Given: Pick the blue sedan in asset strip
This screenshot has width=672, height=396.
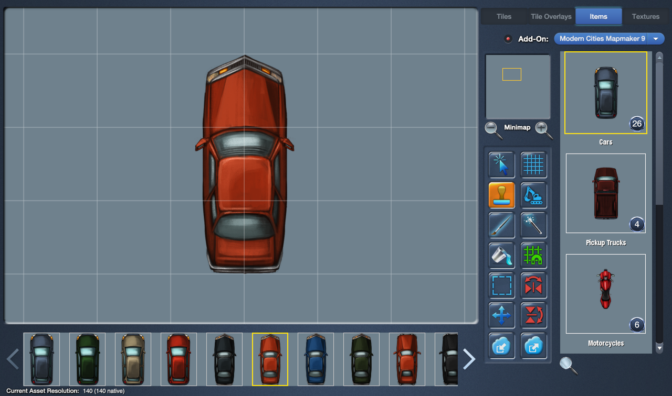Looking at the screenshot, I should (x=316, y=359).
